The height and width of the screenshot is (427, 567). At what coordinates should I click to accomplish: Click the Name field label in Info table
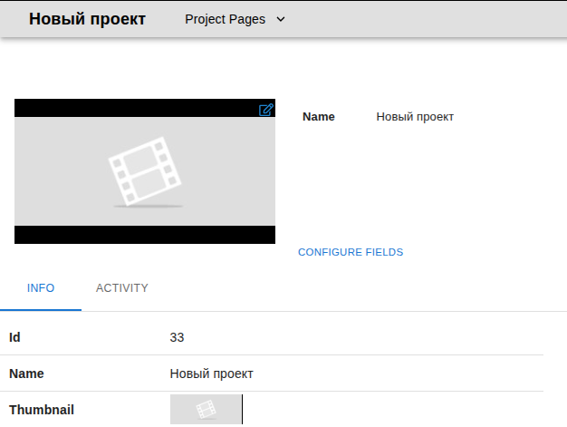(26, 374)
